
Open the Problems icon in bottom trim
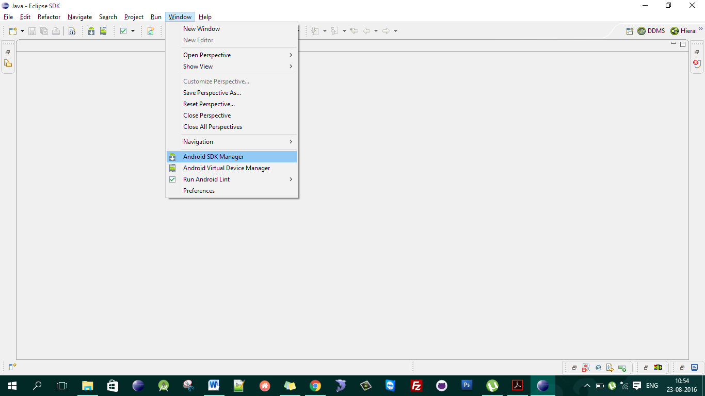click(x=586, y=368)
